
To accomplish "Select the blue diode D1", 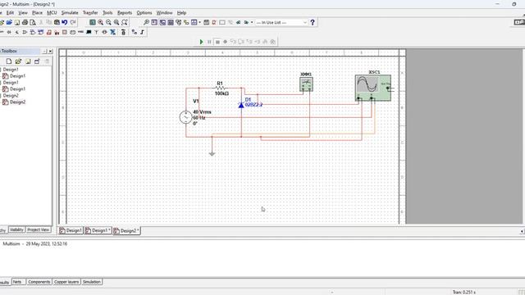I will 241,105.
